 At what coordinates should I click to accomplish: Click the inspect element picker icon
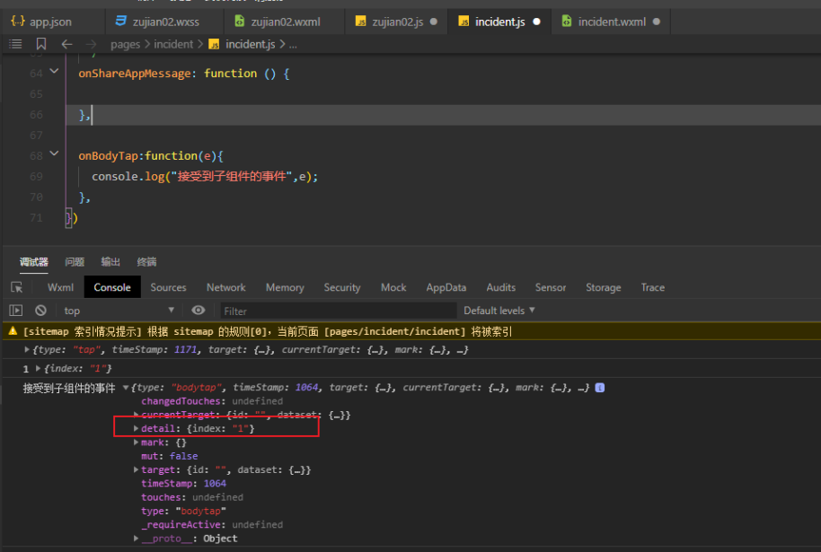[x=16, y=287]
